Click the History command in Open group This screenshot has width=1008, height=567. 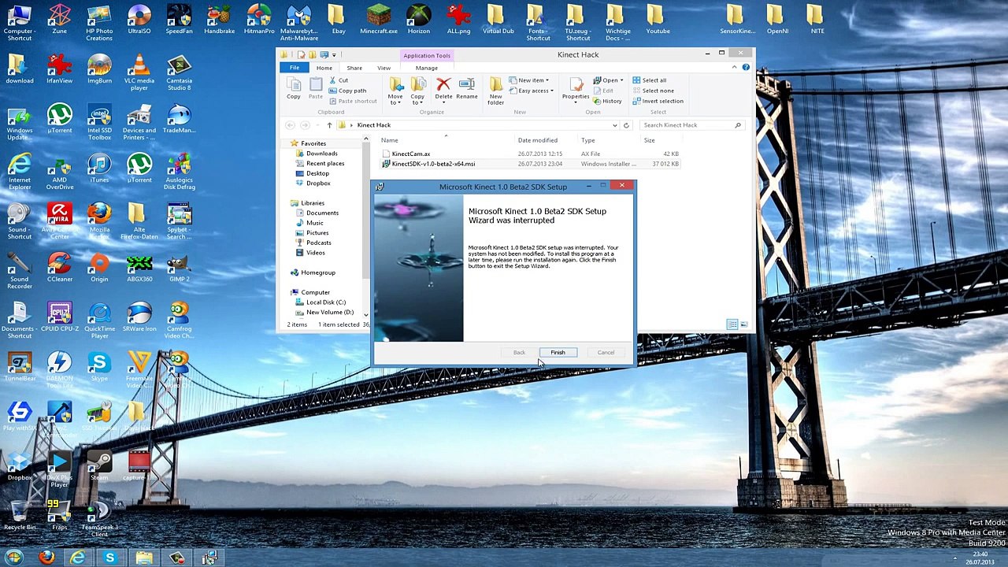click(x=607, y=101)
